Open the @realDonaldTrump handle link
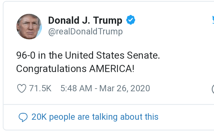The height and width of the screenshot is (131, 214). coord(85,31)
